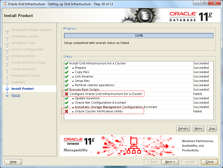Screen dimensions: 223x168
Task: Select the Configure Oracle Grid Infrastructure row
Action: click(x=139, y=94)
